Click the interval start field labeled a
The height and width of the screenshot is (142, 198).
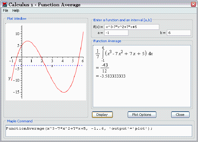(x=116, y=33)
